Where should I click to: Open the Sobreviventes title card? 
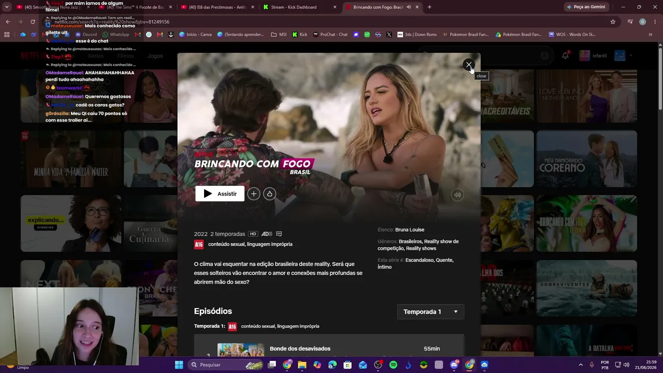[x=586, y=288]
